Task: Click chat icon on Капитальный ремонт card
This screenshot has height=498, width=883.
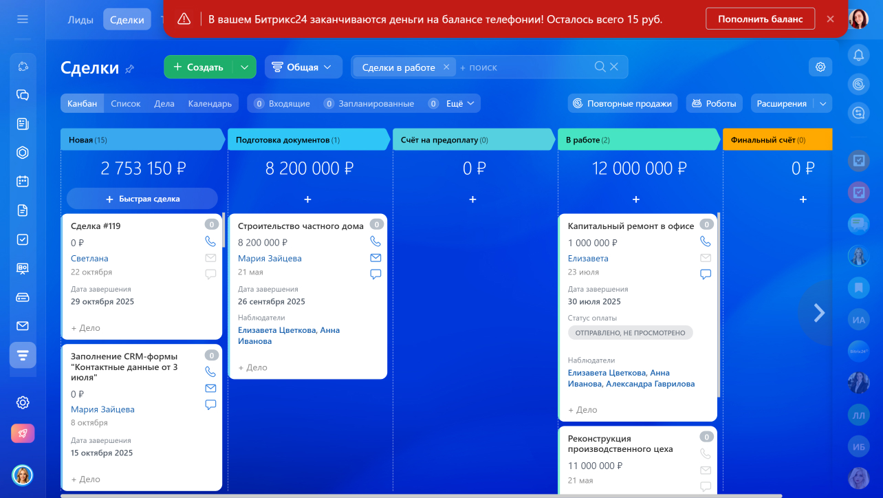Action: [706, 274]
